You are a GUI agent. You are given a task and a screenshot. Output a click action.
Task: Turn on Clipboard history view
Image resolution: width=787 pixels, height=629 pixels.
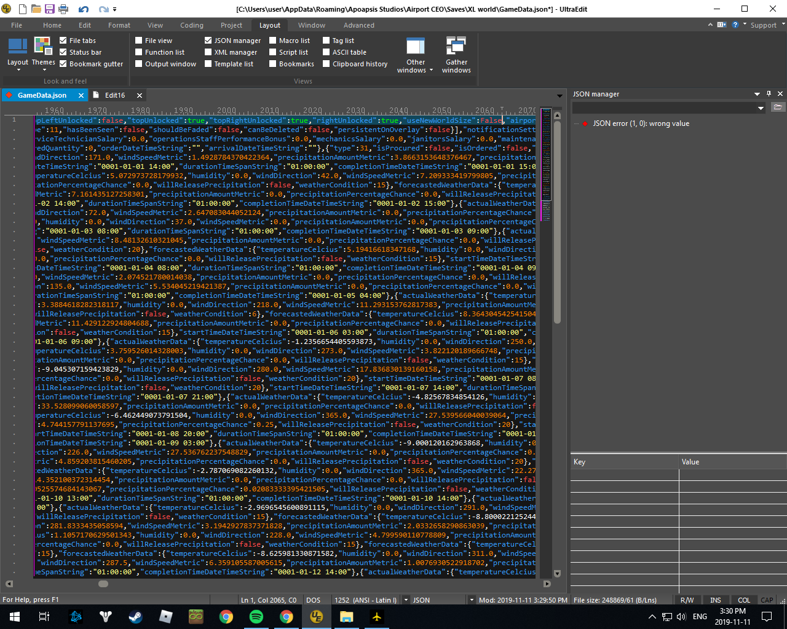point(326,64)
